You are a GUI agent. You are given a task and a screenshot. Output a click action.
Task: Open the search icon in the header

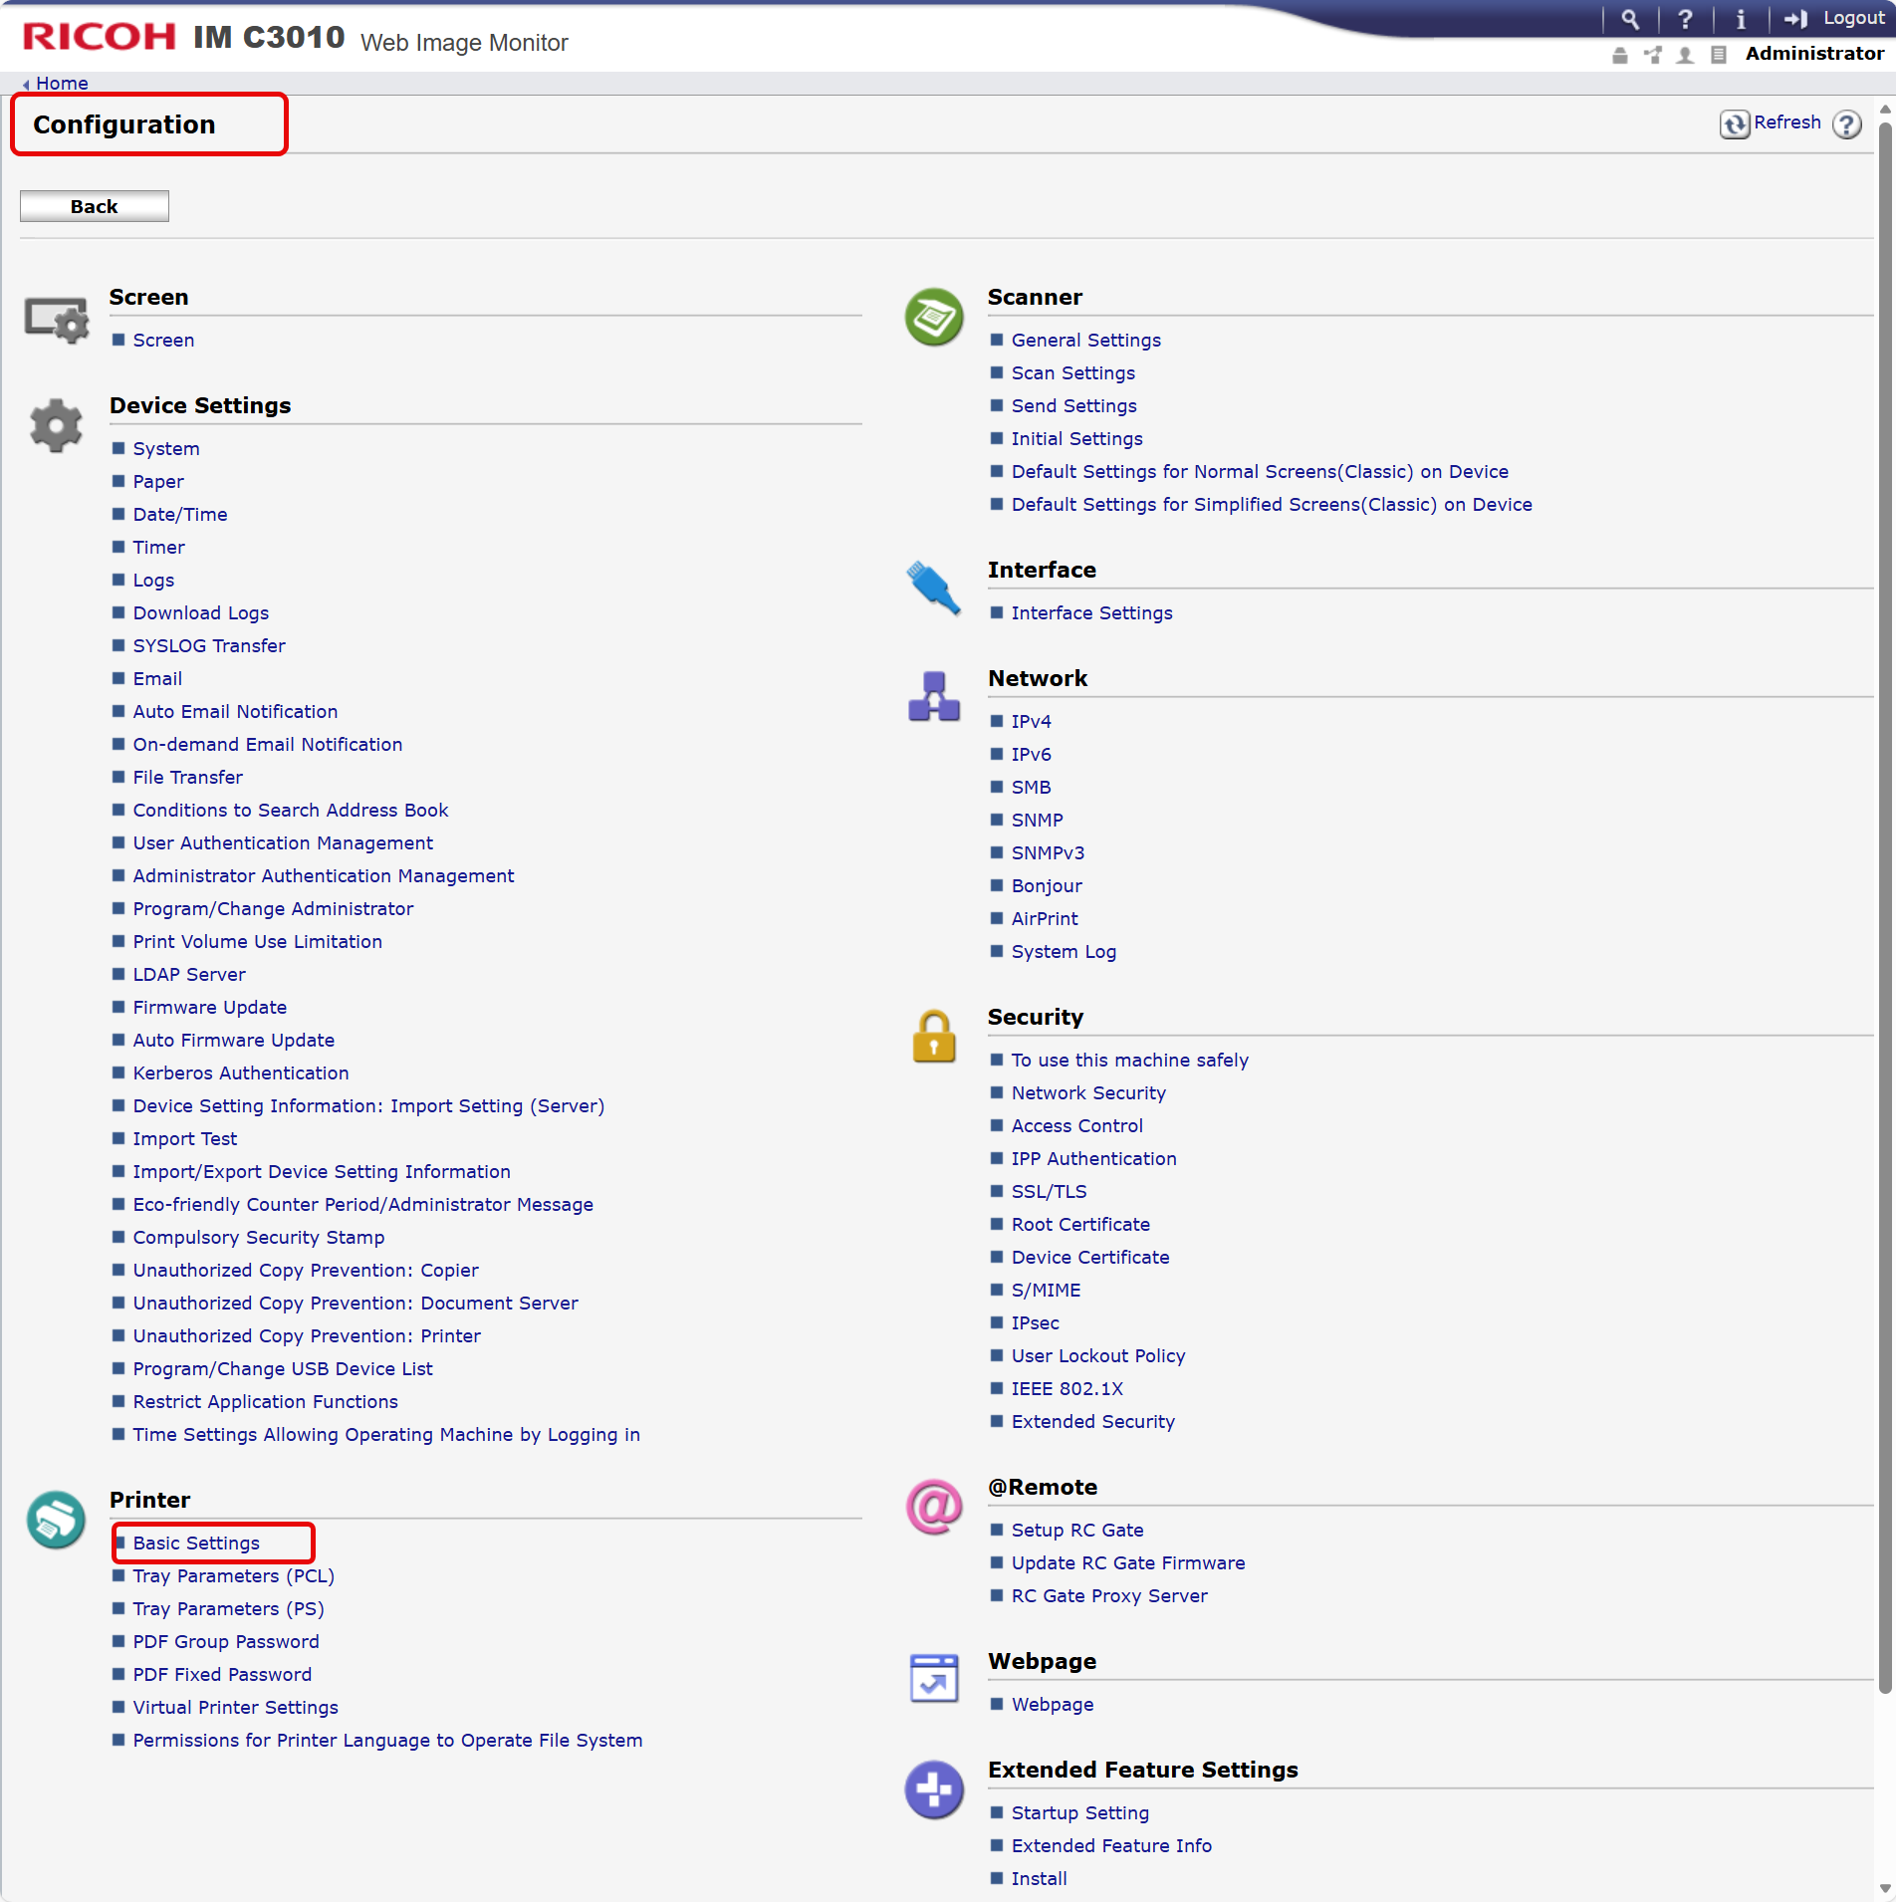[1630, 18]
